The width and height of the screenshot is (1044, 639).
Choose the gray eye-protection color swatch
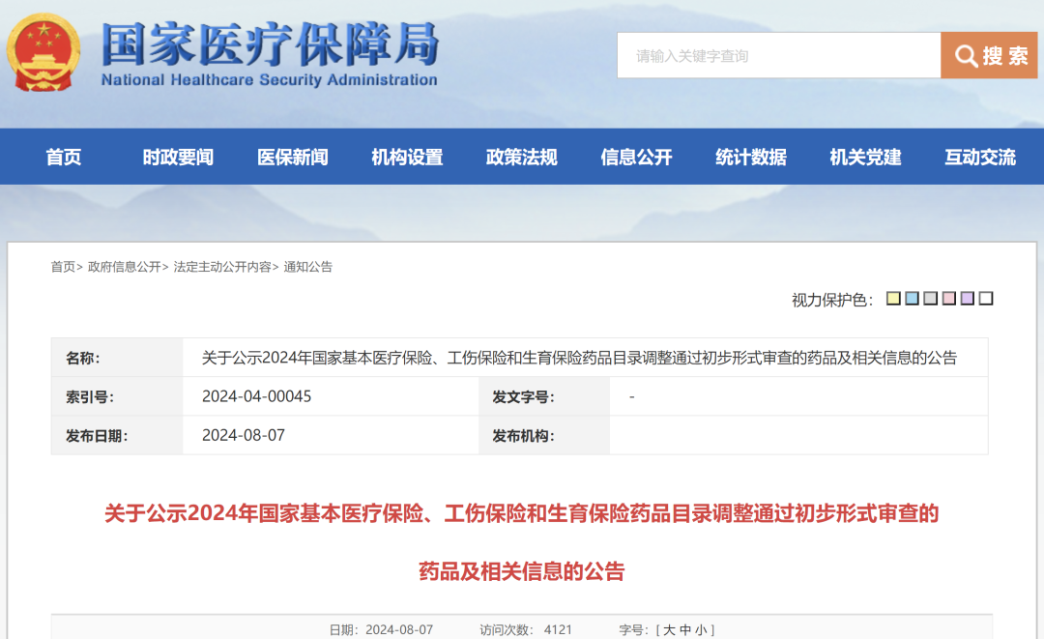[x=931, y=298]
